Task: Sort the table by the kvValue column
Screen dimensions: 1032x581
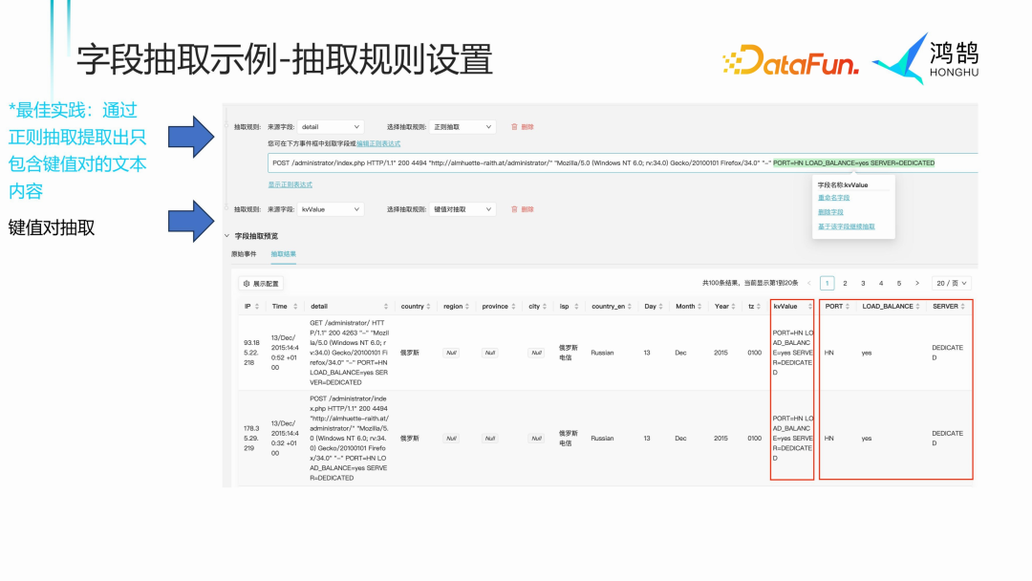Action: 808,307
